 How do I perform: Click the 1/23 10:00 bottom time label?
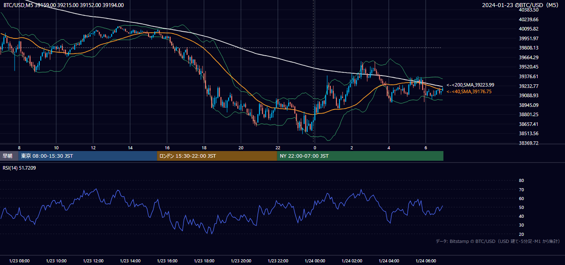[56, 261]
